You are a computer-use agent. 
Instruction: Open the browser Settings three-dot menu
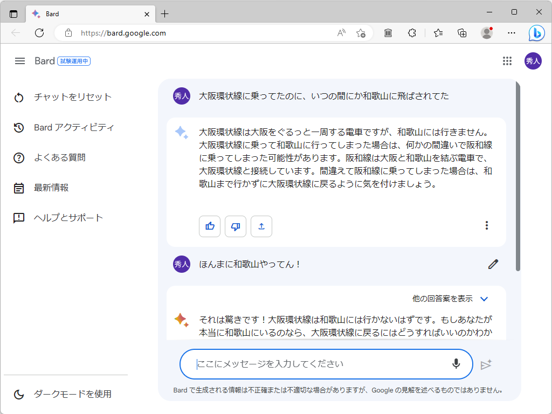click(511, 33)
